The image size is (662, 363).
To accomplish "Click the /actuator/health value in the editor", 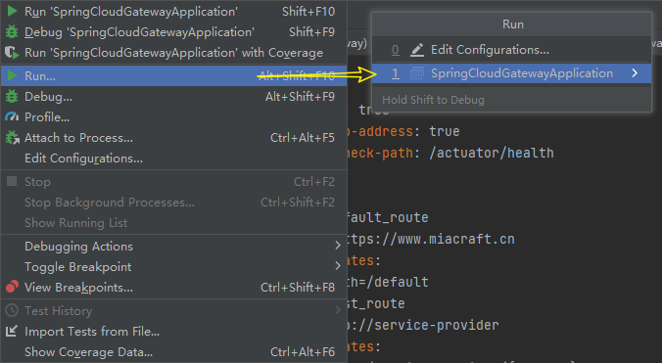I will 492,153.
